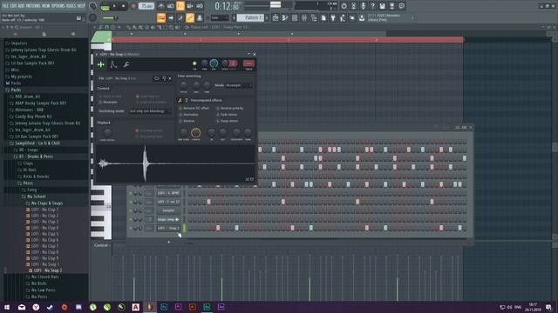Open the wrench miscellaneous settings tab

126,64
